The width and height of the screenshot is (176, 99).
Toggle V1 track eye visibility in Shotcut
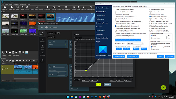pyautogui.click(x=8, y=69)
